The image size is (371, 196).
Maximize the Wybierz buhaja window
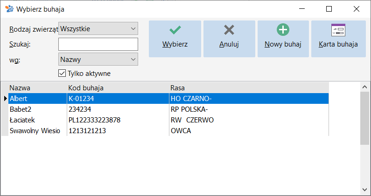tap(329, 9)
